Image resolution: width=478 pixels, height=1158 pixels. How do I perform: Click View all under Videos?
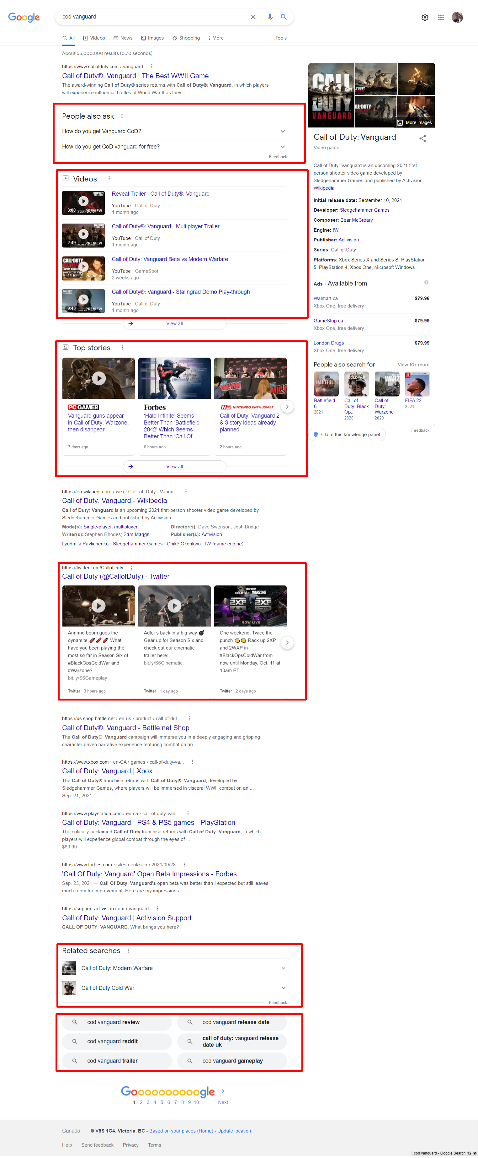tap(174, 324)
